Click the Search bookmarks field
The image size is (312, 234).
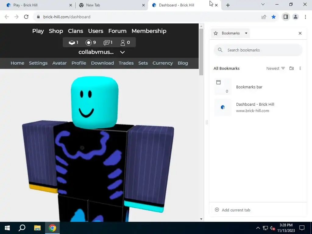coord(258,50)
